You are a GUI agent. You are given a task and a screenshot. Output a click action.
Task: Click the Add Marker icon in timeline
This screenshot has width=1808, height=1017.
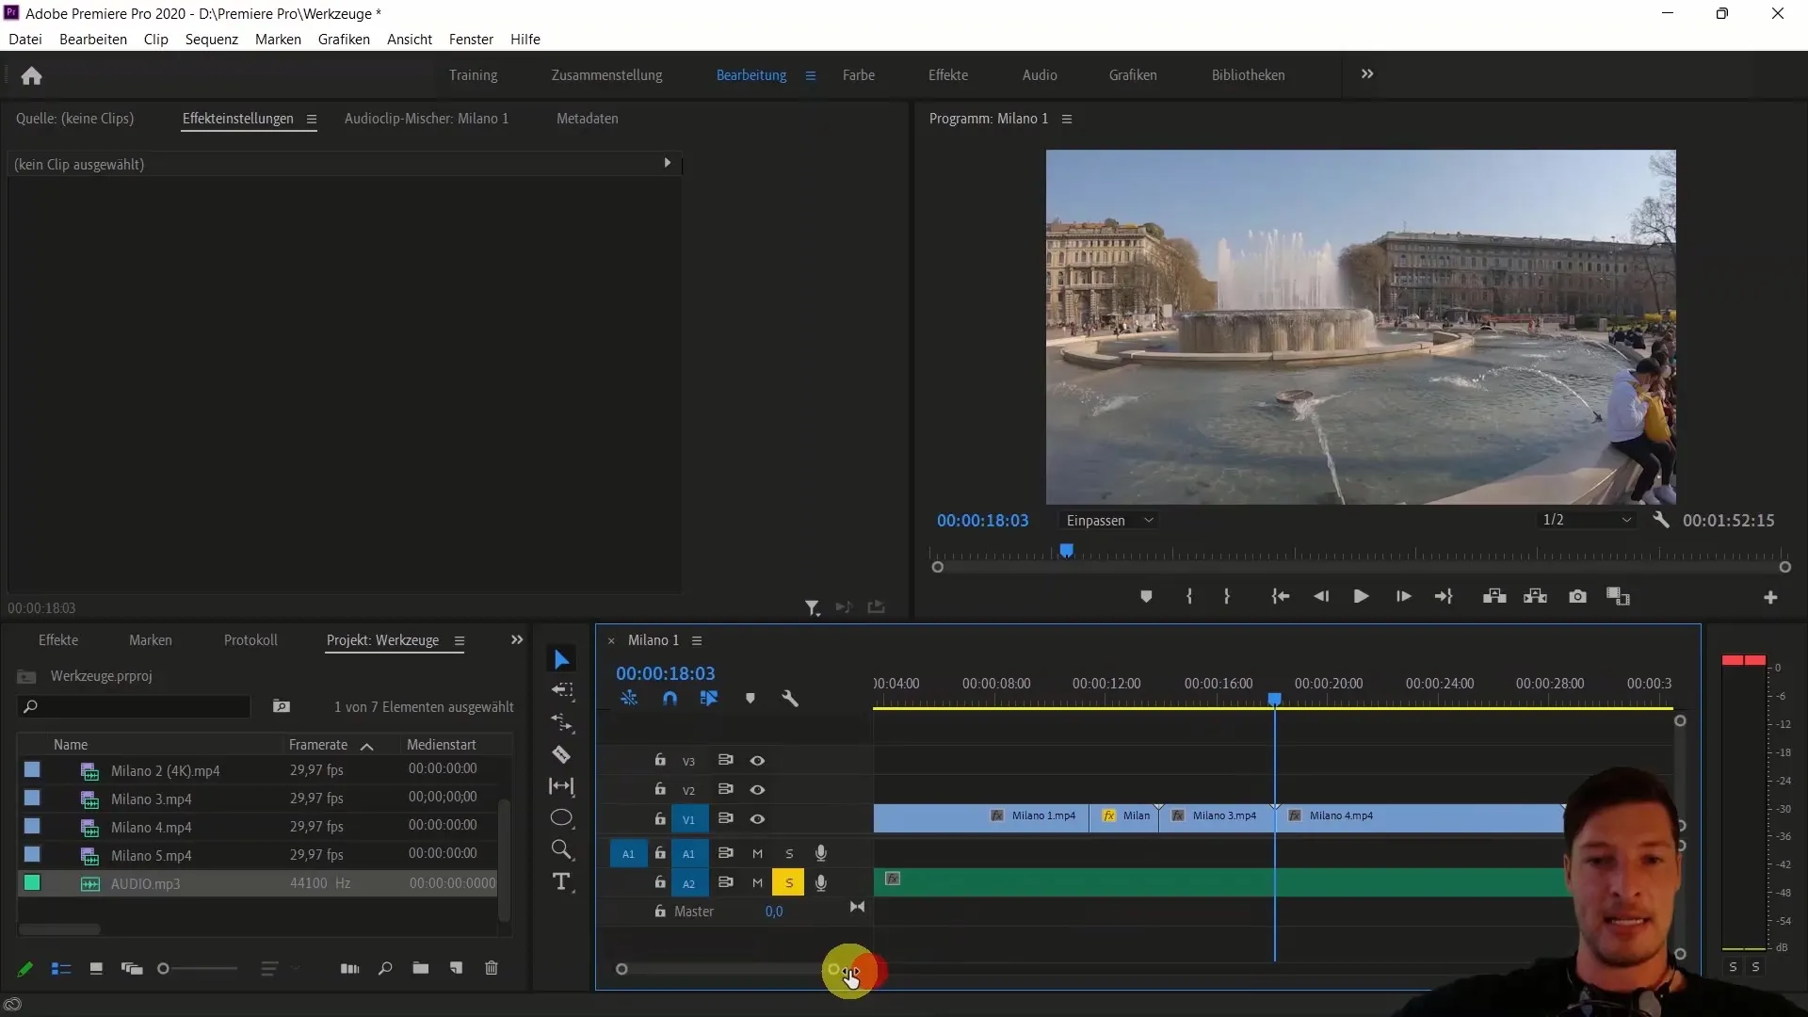[750, 698]
